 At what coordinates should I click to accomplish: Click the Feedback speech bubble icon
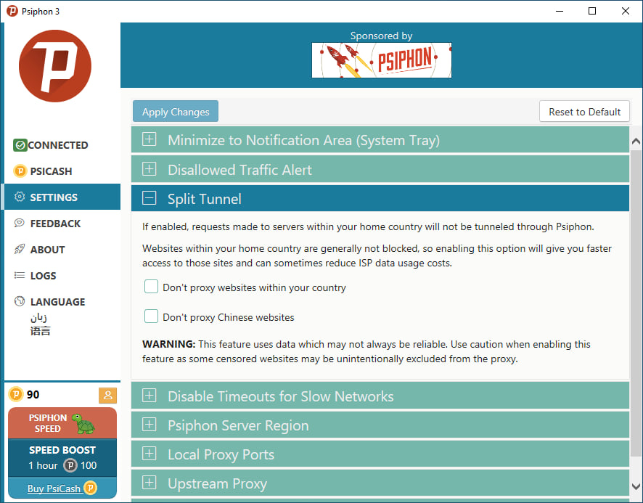tap(20, 223)
